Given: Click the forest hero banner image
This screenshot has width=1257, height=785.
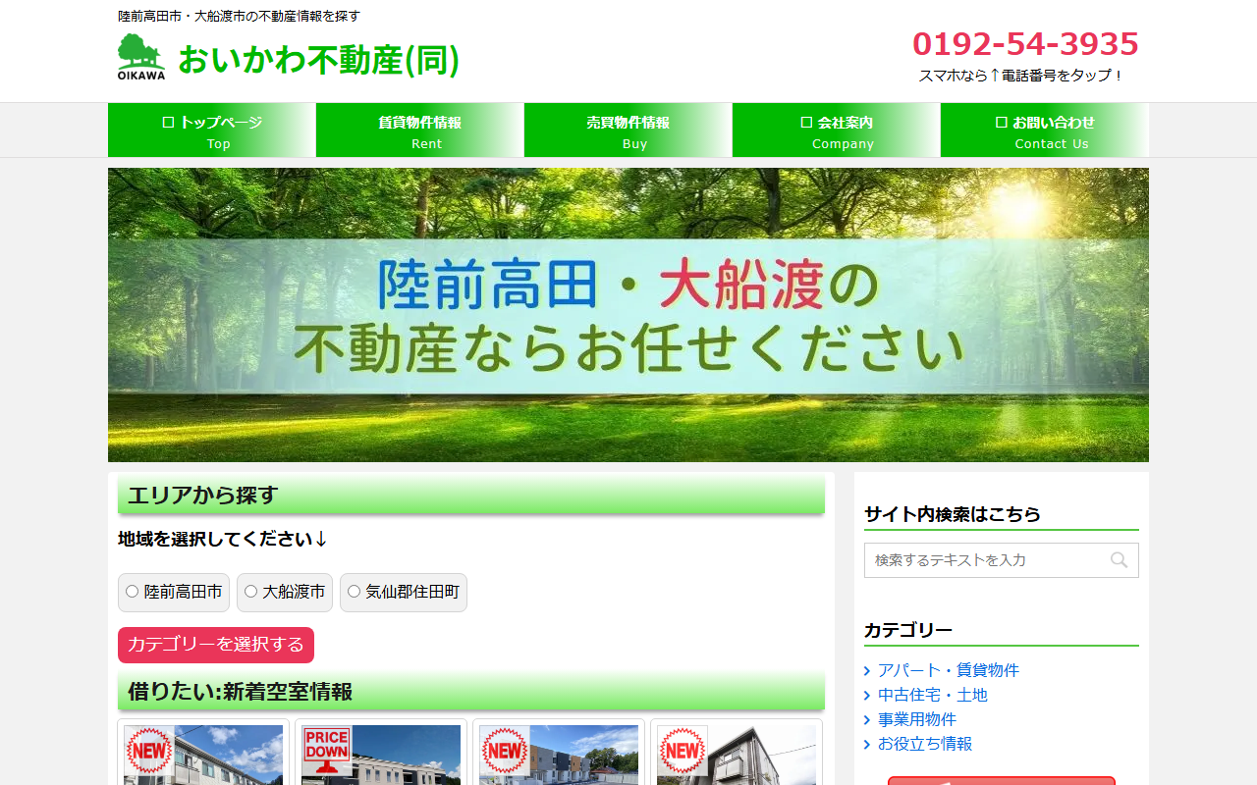Looking at the screenshot, I should click(x=628, y=315).
